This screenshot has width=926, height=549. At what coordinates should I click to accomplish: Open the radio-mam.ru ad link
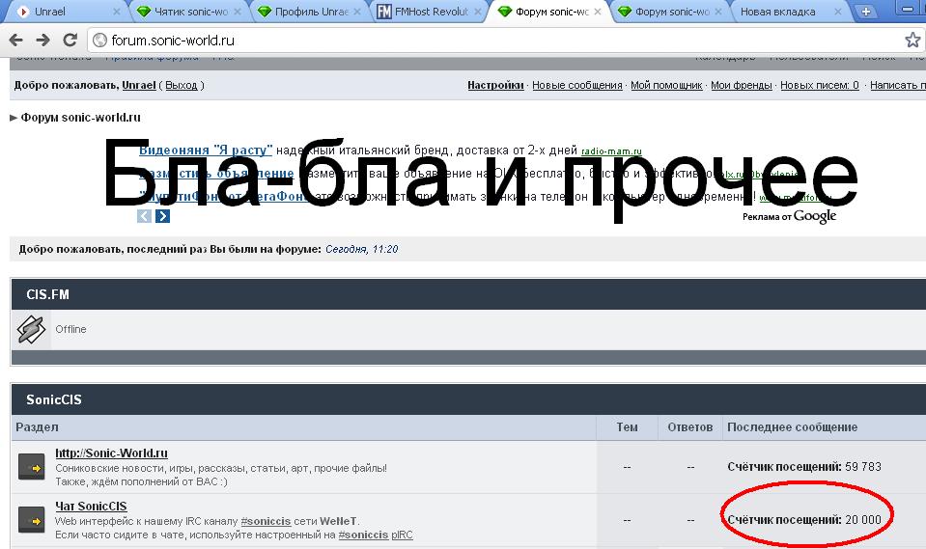(611, 151)
